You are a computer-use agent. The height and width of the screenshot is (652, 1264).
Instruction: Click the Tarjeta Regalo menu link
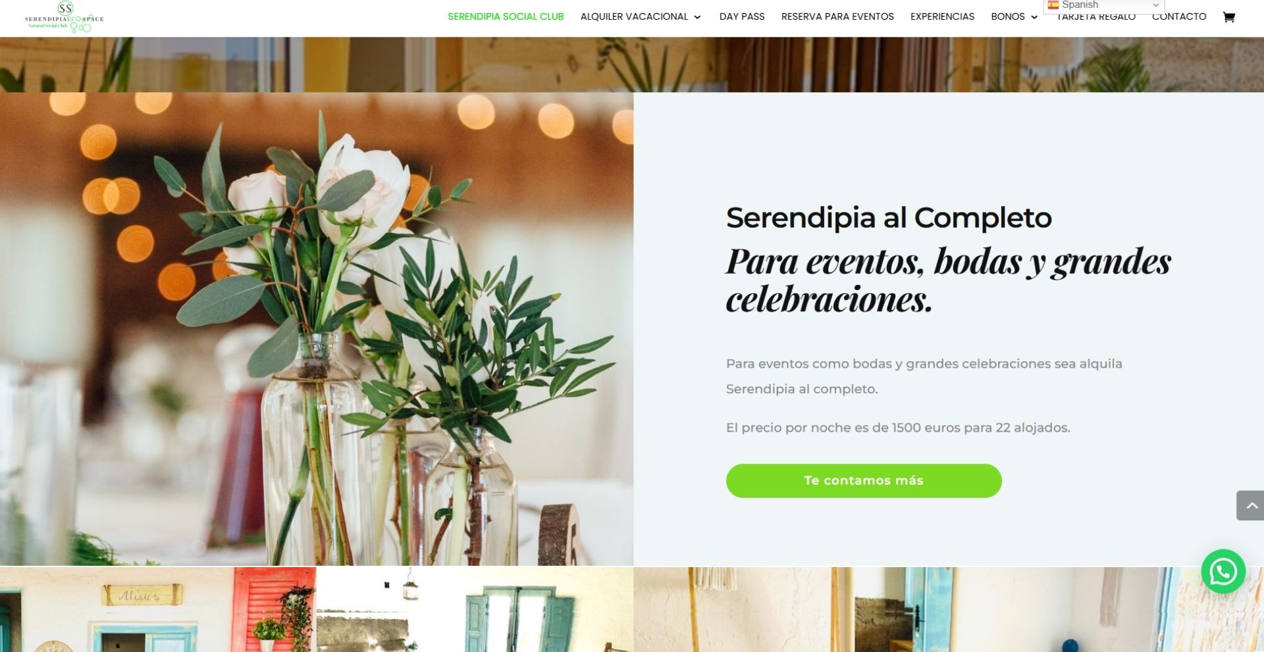point(1096,18)
